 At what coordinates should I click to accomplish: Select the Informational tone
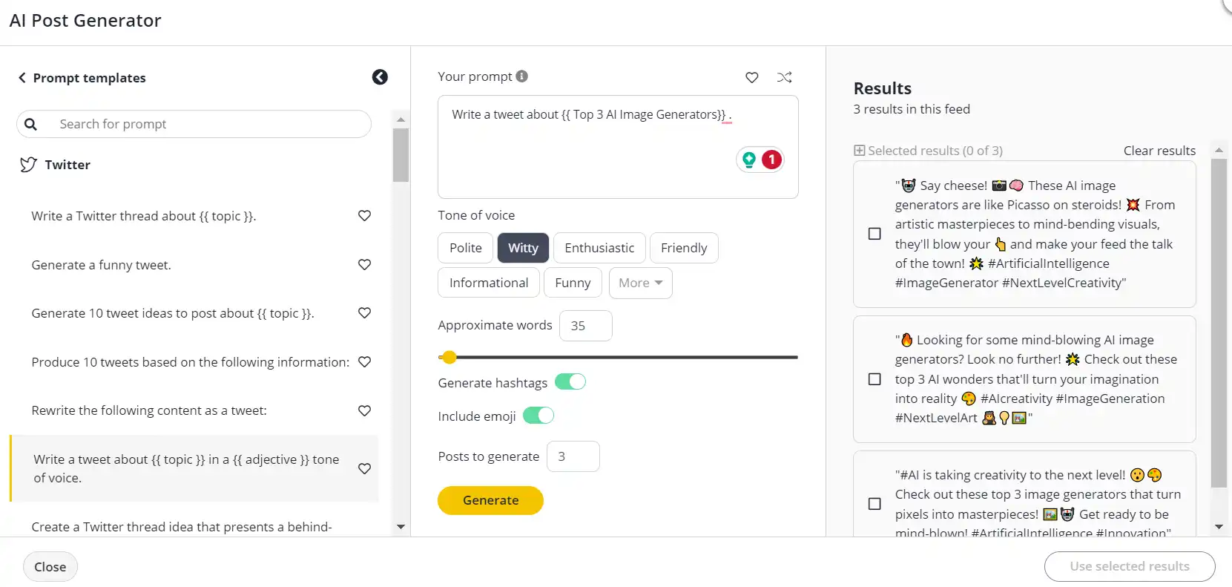click(x=489, y=283)
